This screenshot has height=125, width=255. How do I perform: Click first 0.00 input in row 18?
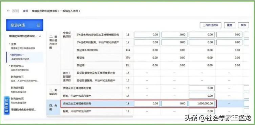tap(147, 103)
